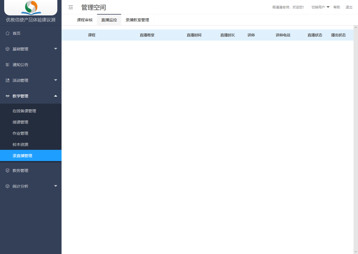Go to 首页 in the sidebar
The height and width of the screenshot is (254, 358).
31,33
